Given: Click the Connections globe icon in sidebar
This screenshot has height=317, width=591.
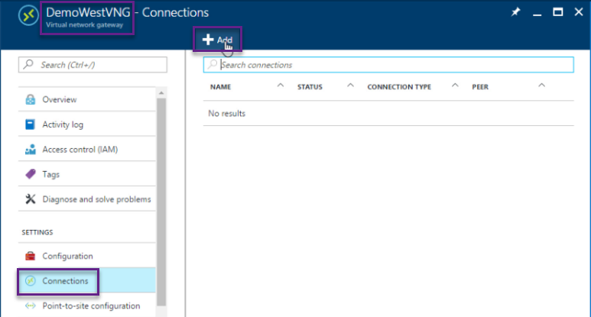Looking at the screenshot, I should click(31, 281).
